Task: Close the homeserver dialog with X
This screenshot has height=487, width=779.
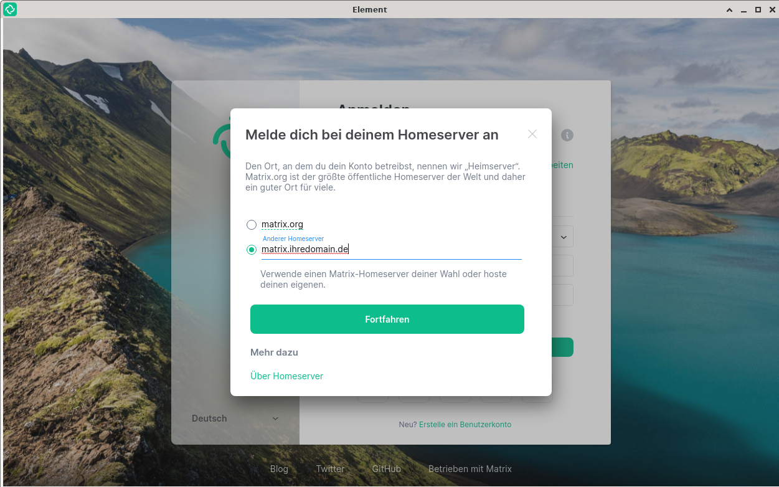Action: click(532, 134)
